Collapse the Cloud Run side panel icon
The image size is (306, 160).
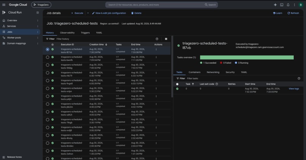click(38, 13)
